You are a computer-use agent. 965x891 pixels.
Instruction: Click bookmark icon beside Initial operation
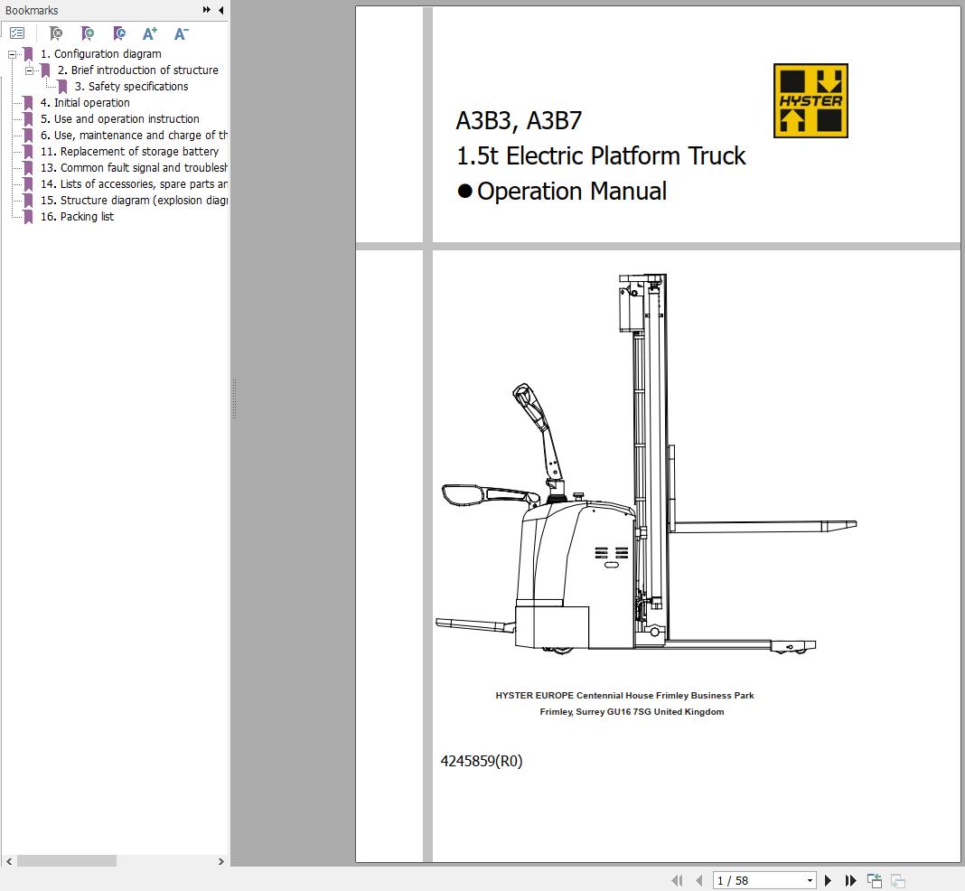[x=28, y=103]
